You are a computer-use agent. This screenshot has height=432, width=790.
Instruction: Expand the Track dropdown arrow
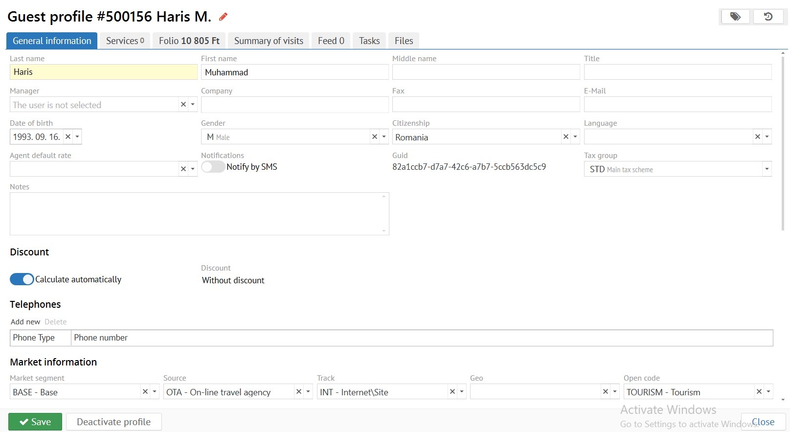(x=461, y=392)
